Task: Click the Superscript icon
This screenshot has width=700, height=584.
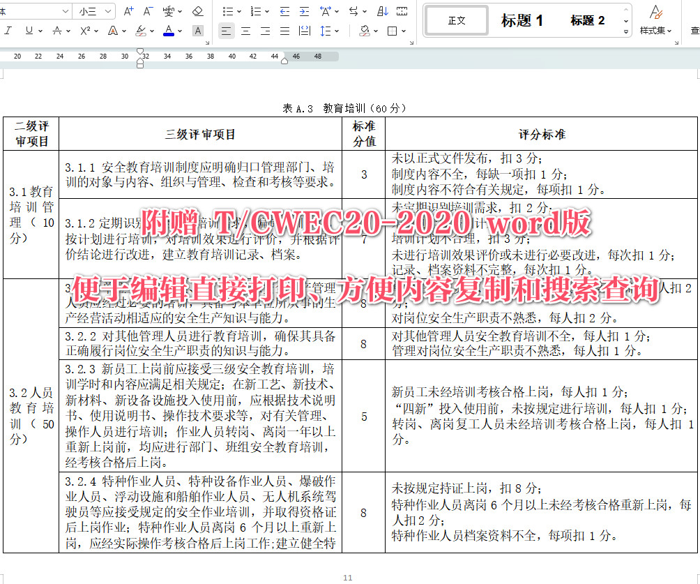Action: [x=84, y=30]
